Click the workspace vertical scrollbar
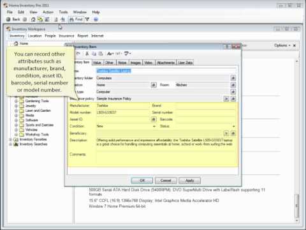This screenshot has height=230, width=306. click(x=297, y=141)
